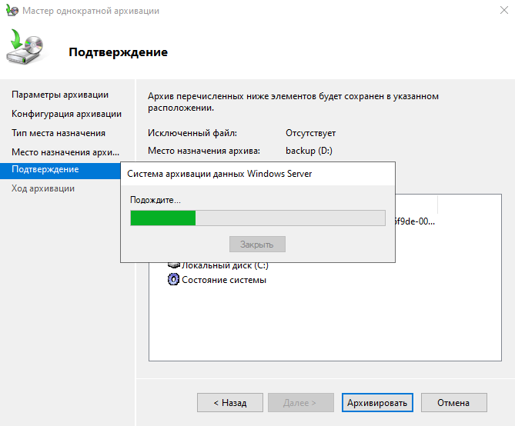Click Система архивации данных Windows Server title

coord(219,174)
